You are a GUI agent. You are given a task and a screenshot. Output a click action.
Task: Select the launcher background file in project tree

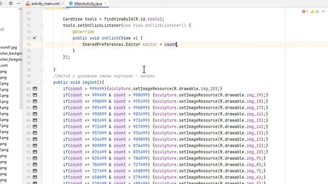click(x=11, y=53)
